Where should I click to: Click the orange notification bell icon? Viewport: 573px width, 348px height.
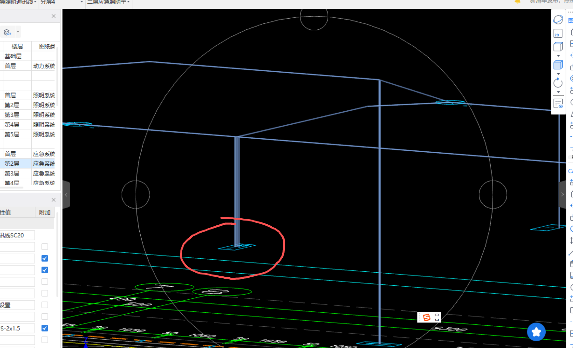518,2
